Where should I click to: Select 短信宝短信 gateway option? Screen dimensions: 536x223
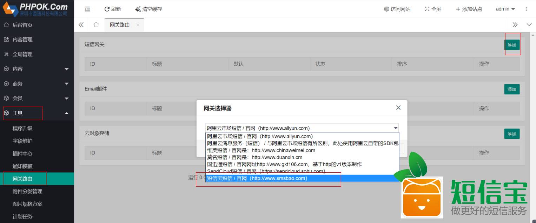[257, 178]
